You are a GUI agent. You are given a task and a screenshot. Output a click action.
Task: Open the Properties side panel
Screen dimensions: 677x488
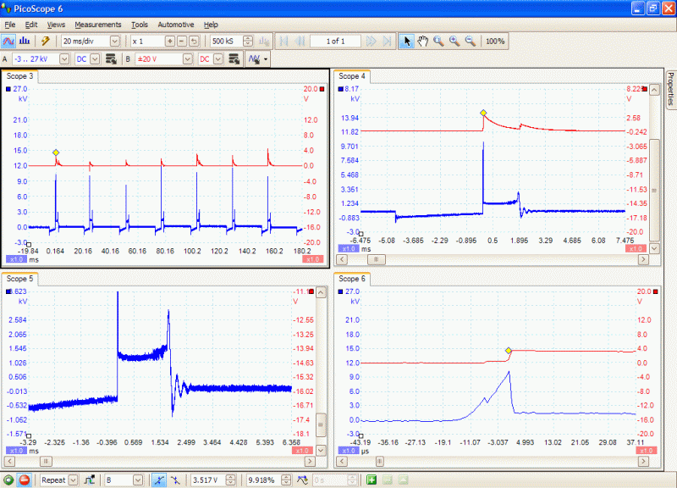(x=670, y=89)
